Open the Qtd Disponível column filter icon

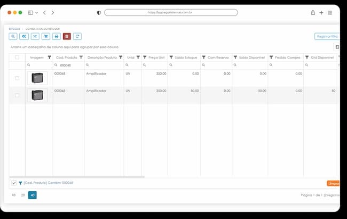307,58
